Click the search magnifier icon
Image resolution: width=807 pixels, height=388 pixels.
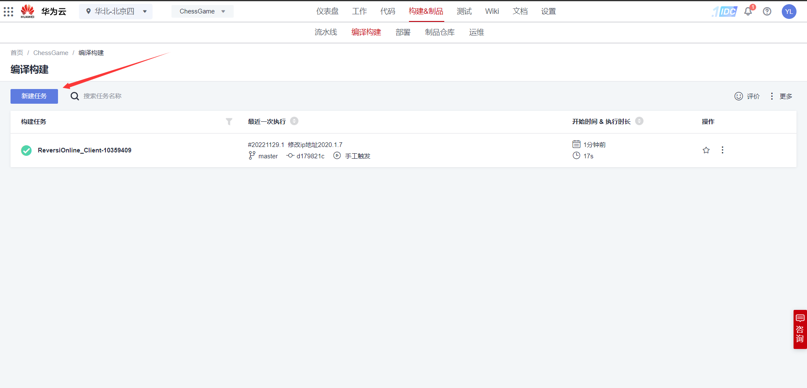pyautogui.click(x=75, y=96)
